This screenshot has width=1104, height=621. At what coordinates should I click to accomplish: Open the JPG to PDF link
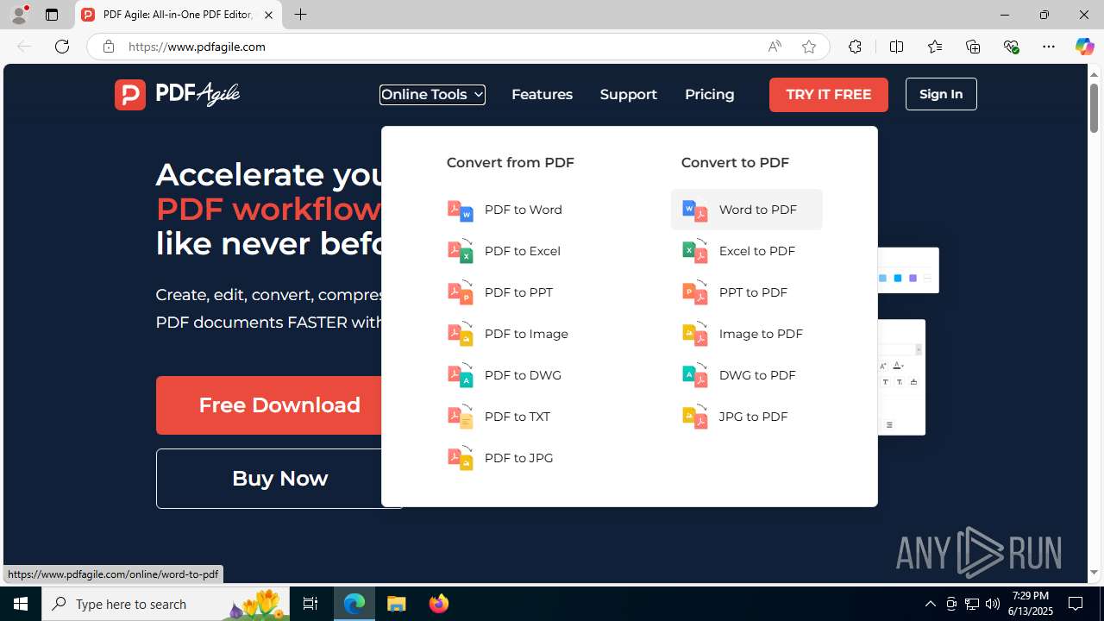point(753,417)
